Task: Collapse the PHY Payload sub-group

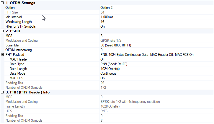Action: click(2, 55)
